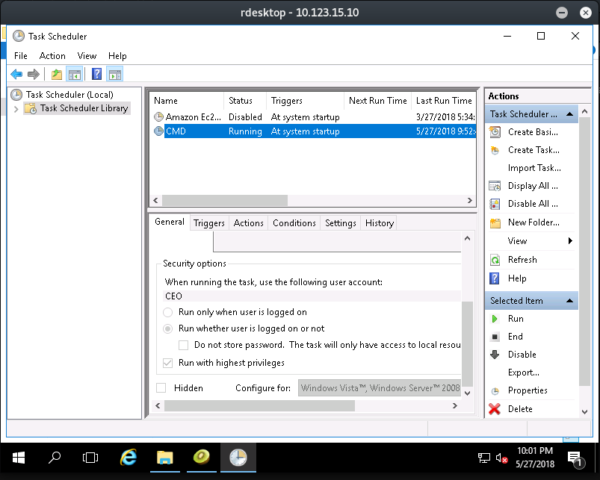Open the Configure for dropdown
The width and height of the screenshot is (600, 480).
[x=380, y=388]
